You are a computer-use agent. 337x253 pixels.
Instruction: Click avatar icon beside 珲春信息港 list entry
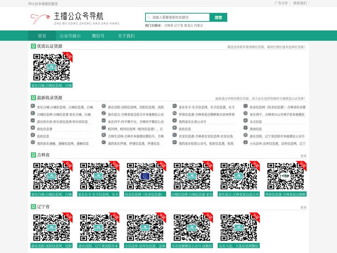coord(175,113)
